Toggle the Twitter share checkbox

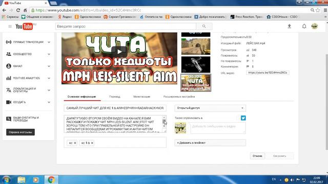pyautogui.click(x=243, y=118)
